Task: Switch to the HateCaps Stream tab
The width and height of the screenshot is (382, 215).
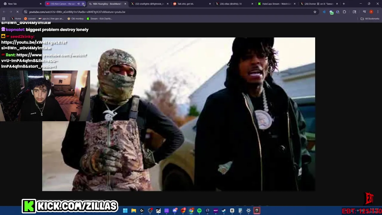Action: point(276,4)
